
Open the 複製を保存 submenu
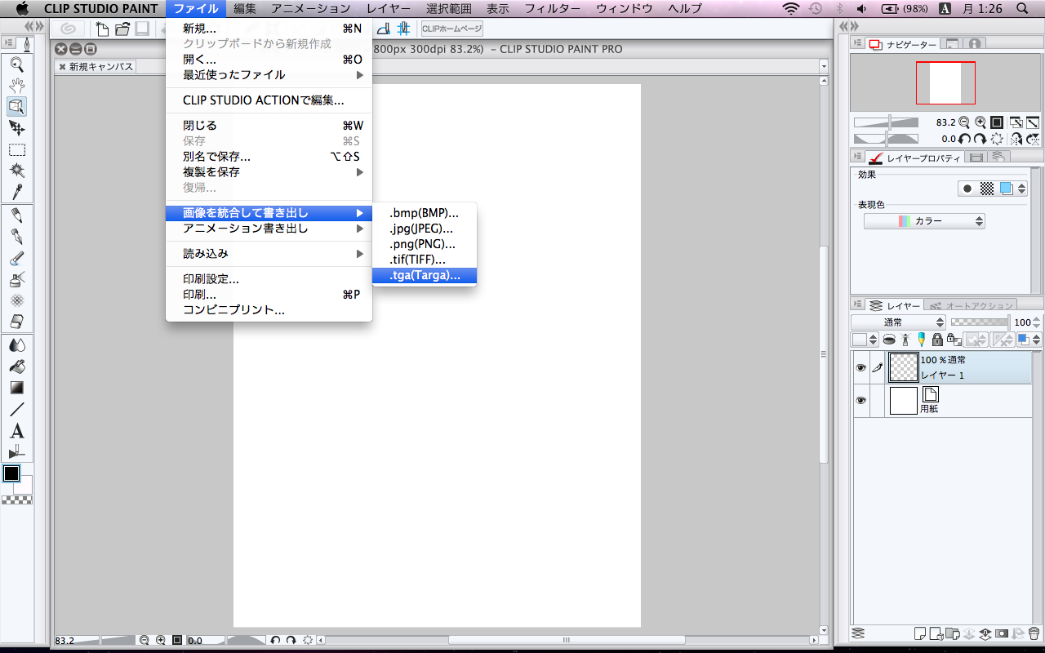tap(269, 172)
